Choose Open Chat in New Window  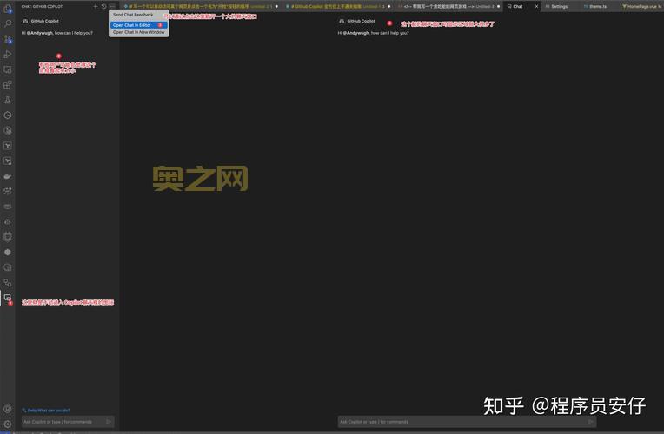tap(138, 32)
